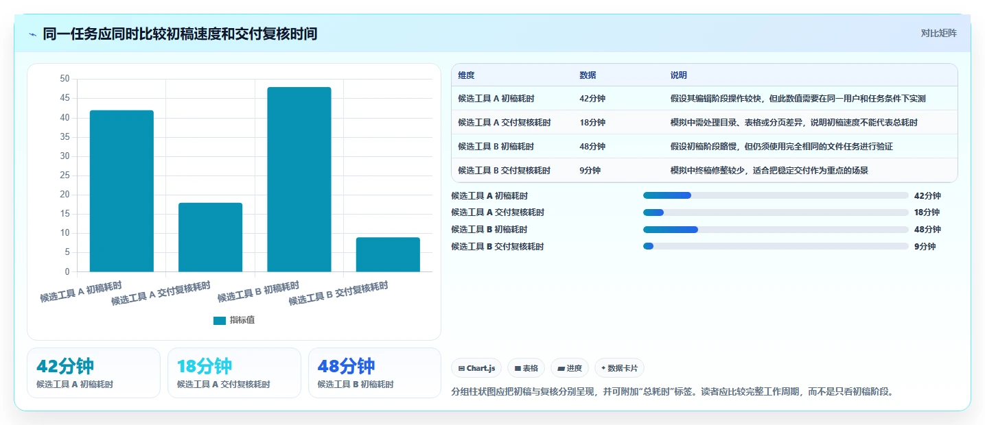Screen dimensions: 985x425
Task: Click the description starting 模拟中终稿修整较少
Action: (769, 171)
